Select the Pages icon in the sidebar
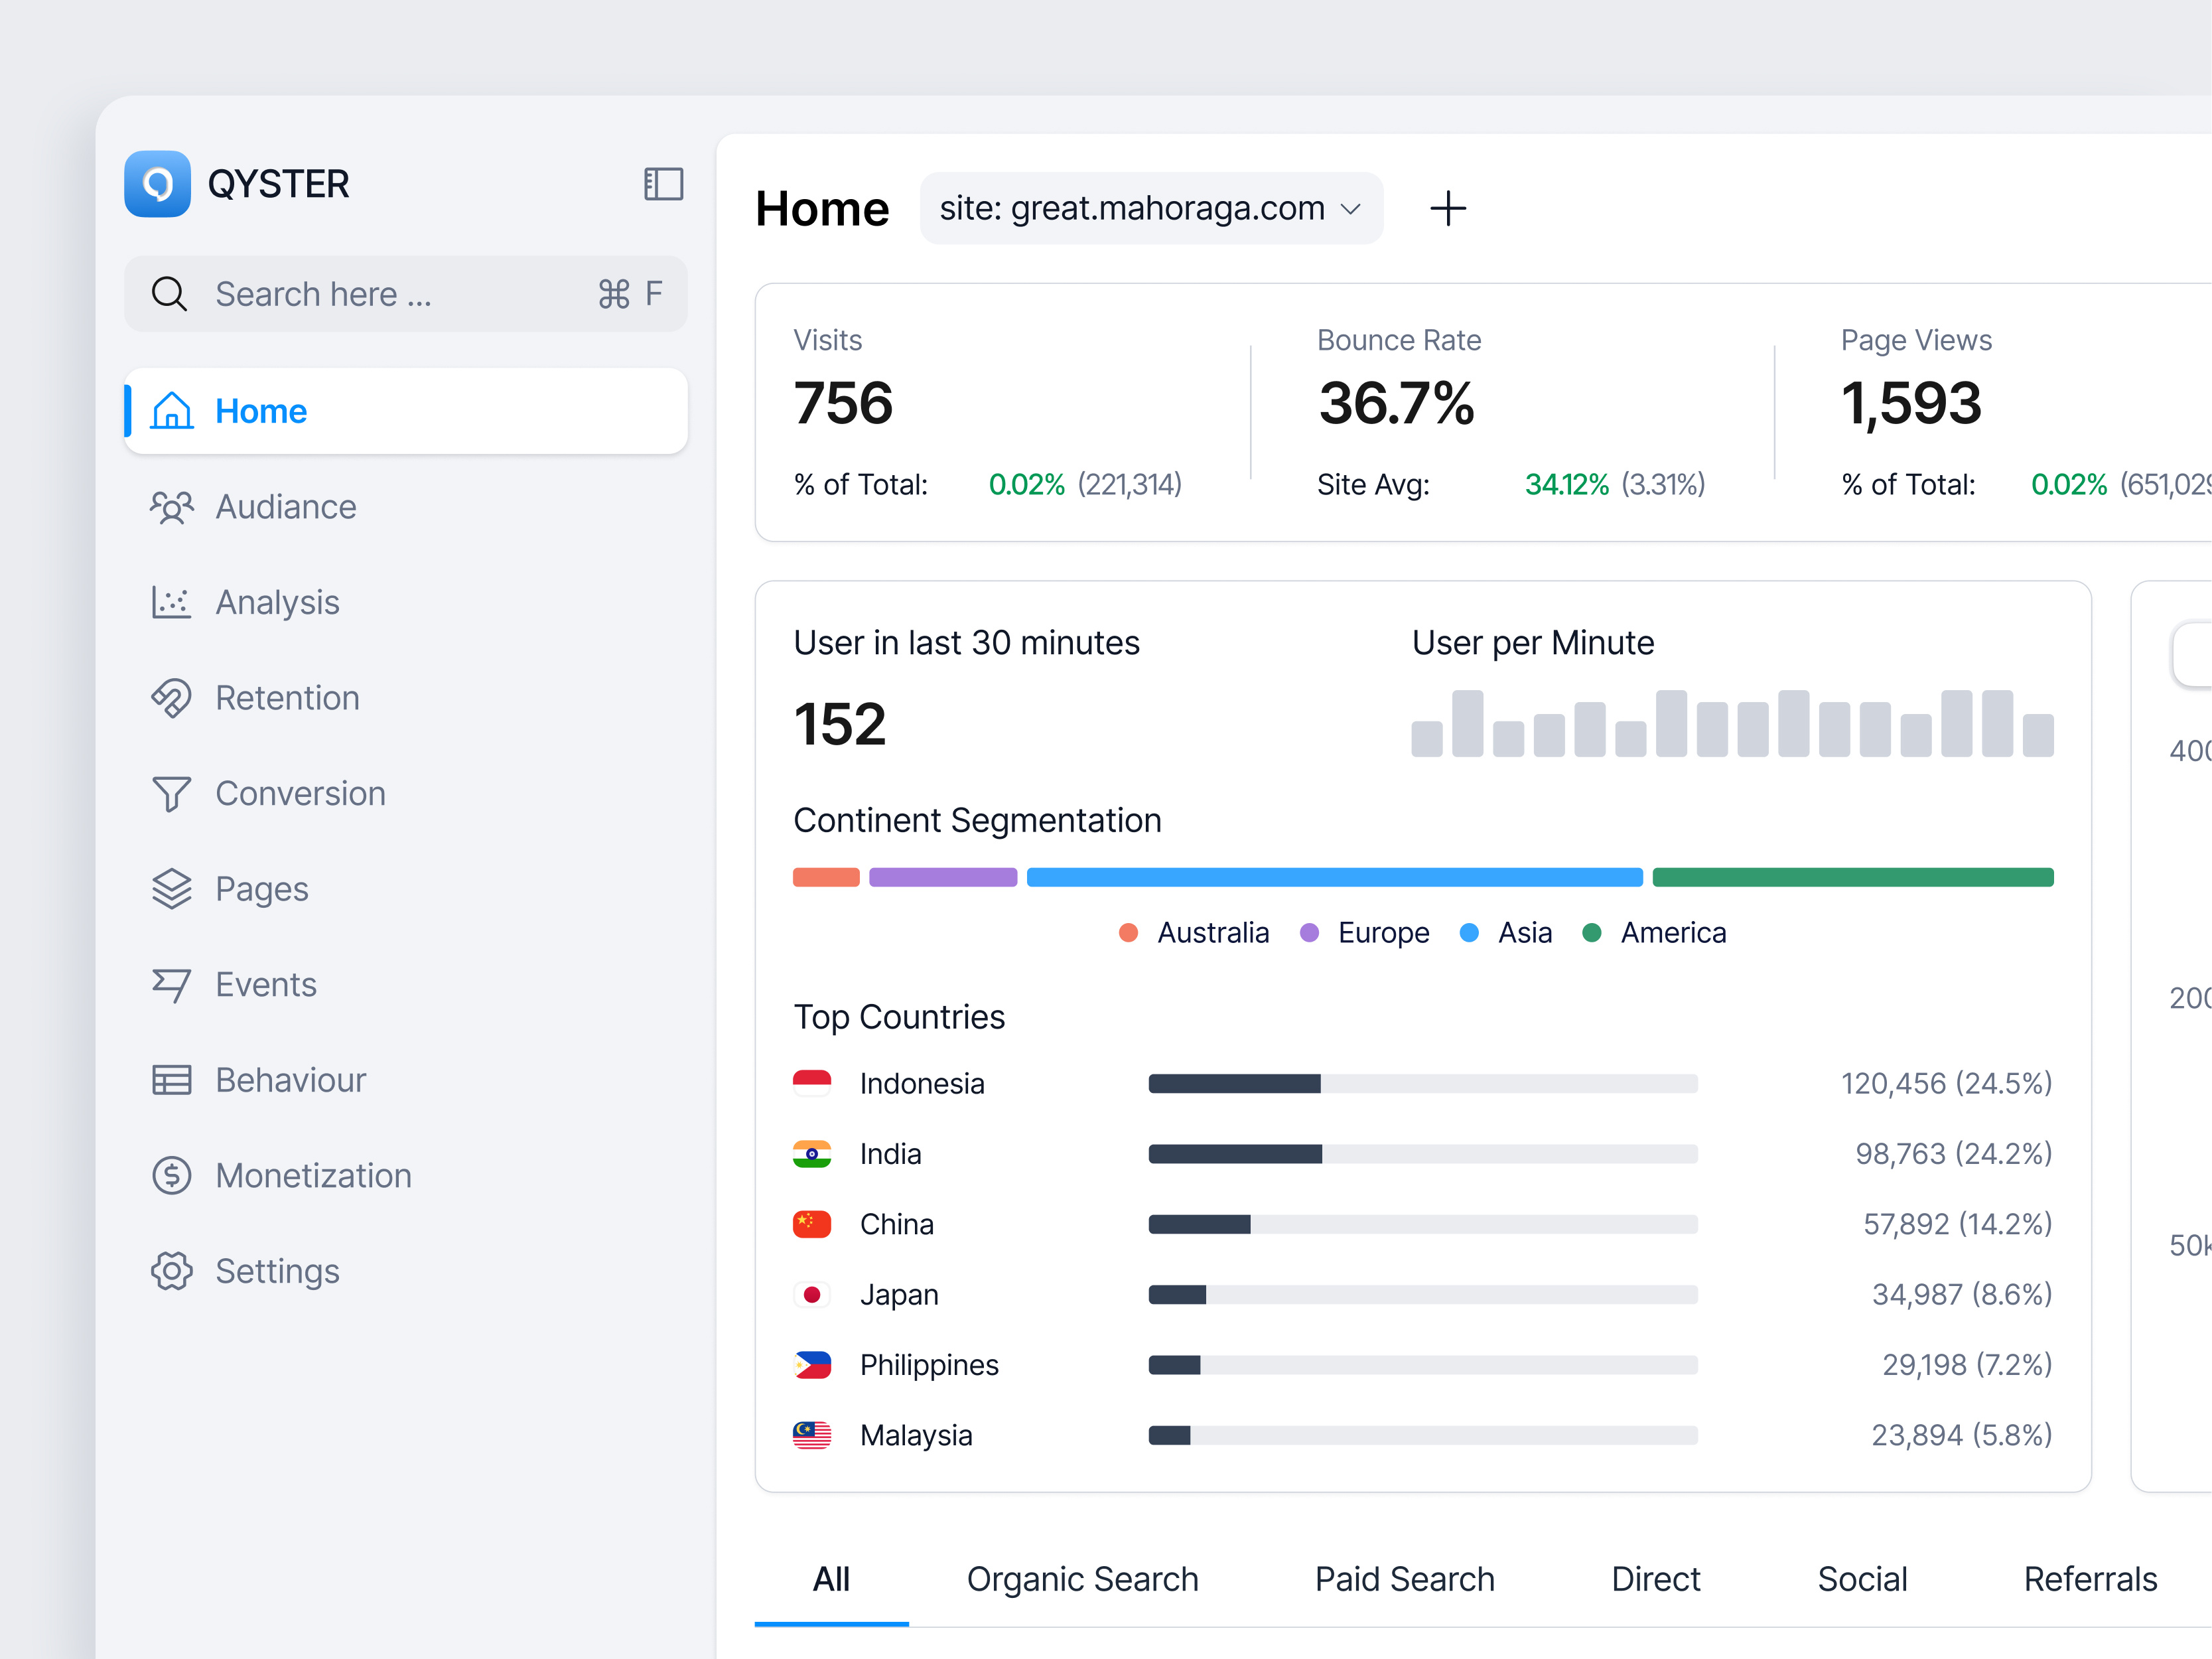Screen dimensions: 2212x1659 click(x=172, y=888)
